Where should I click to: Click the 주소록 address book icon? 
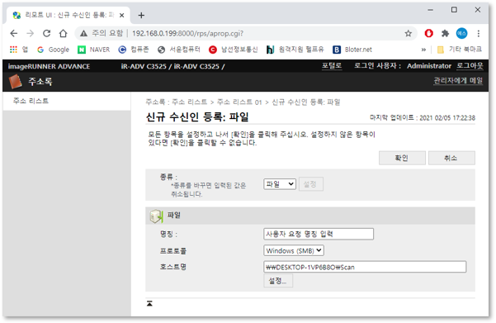pos(15,82)
